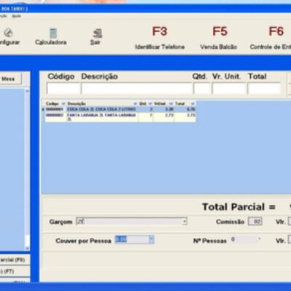Screen dimensions: 291x291
Task: Click the Qtd. input field
Action: point(202,88)
